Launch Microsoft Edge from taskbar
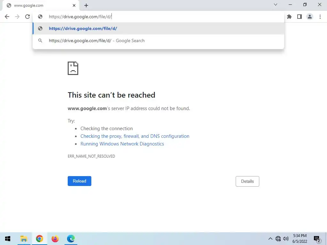Image resolution: width=327 pixels, height=245 pixels. click(x=71, y=239)
